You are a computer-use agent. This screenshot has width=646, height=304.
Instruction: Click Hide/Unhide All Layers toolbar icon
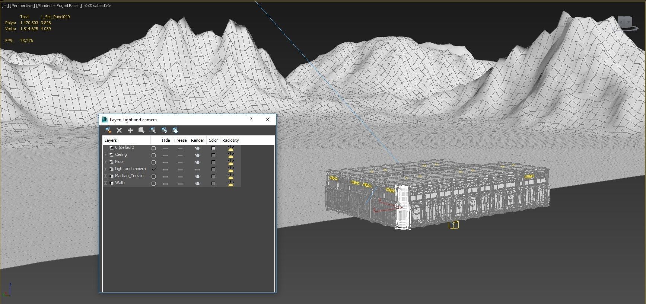pyautogui.click(x=164, y=130)
